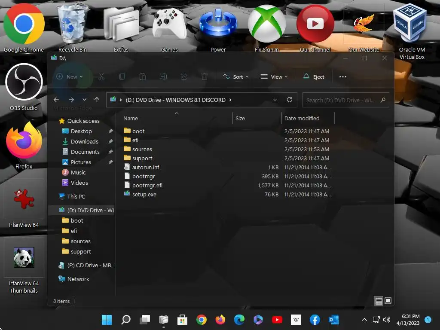
Task: Open Google Chrome desktop shortcut
Action: [24, 28]
